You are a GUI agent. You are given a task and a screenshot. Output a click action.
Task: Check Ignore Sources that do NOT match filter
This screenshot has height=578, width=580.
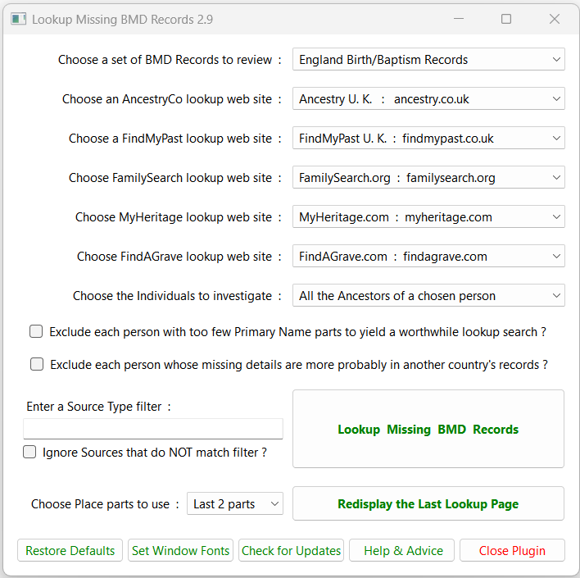pos(29,452)
